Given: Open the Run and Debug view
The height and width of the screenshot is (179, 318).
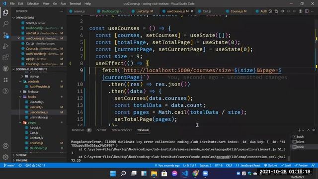Looking at the screenshot, I should point(5,46).
